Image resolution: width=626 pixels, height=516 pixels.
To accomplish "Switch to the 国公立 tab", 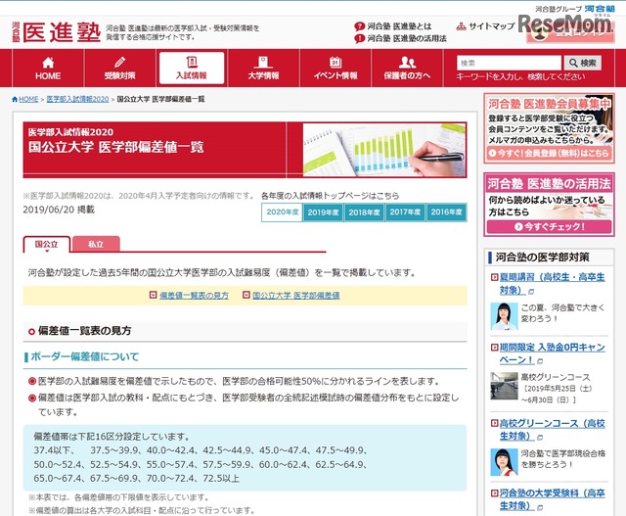I will [x=47, y=244].
